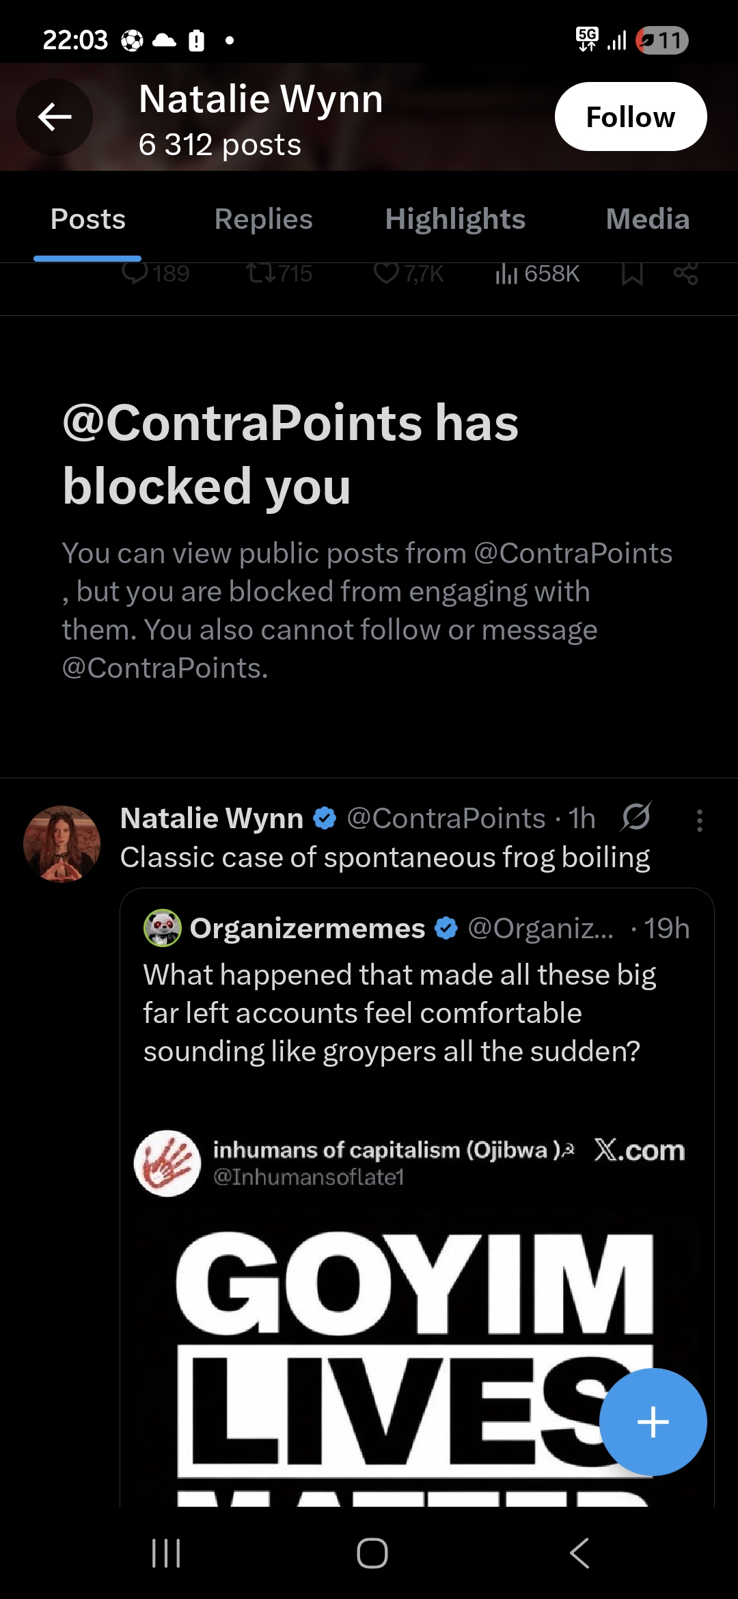Tap the Grok slash icon on post
The width and height of the screenshot is (738, 1599).
tap(636, 817)
